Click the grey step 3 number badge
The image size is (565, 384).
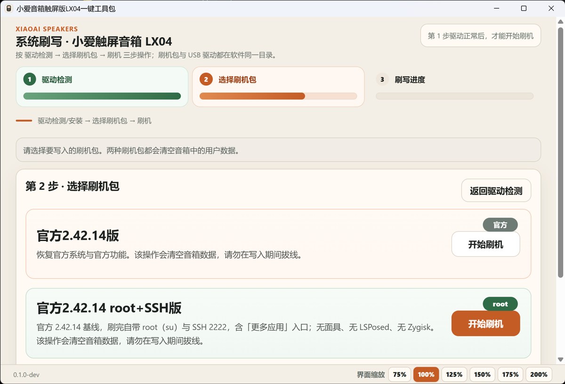click(382, 79)
